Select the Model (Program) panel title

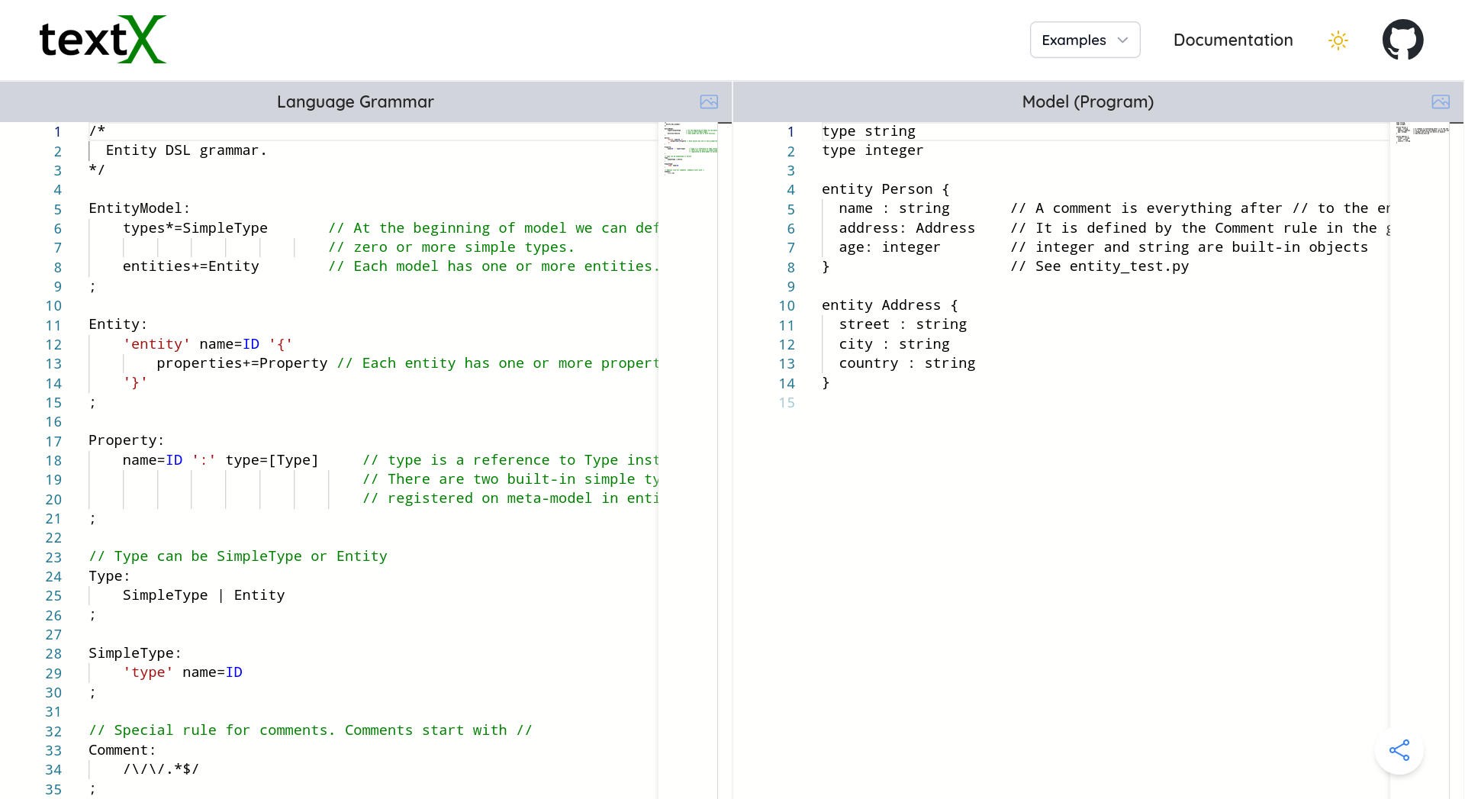(x=1087, y=102)
